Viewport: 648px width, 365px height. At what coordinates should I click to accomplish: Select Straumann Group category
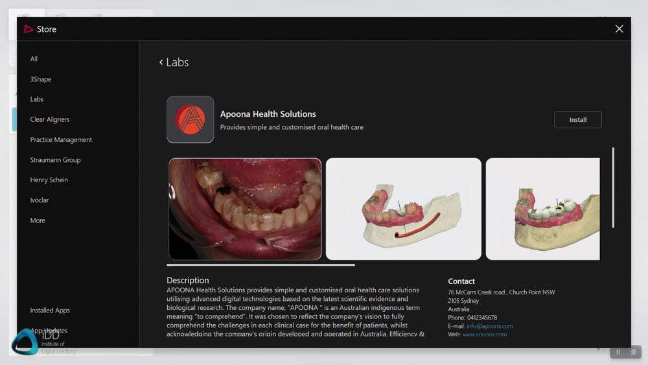55,160
